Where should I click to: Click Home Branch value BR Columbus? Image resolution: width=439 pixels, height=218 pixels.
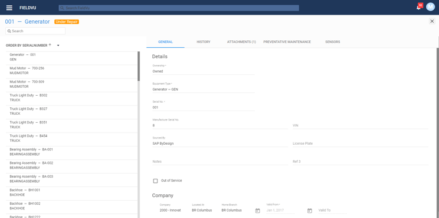pos(231,211)
